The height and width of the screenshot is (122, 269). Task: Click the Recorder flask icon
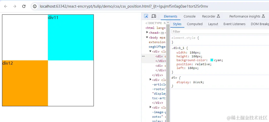(218, 16)
